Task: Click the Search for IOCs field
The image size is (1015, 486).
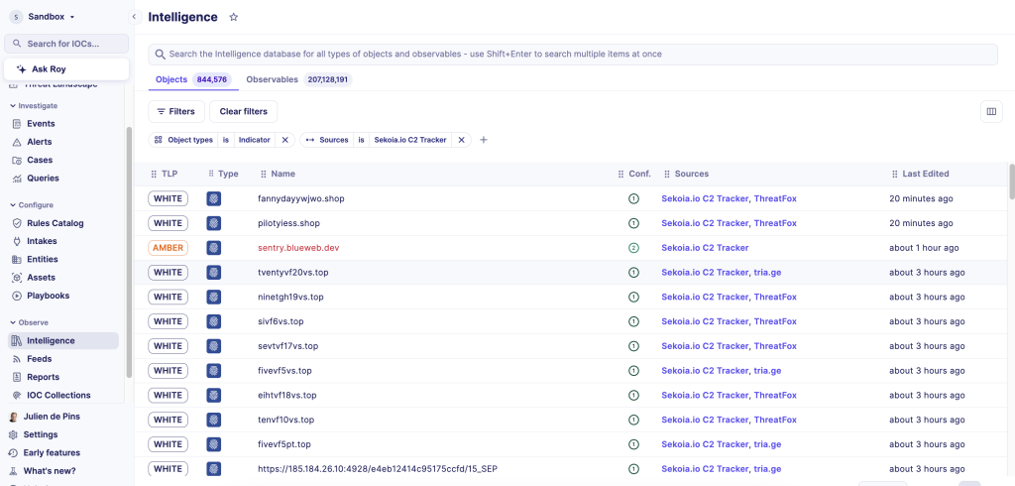Action: coord(66,44)
